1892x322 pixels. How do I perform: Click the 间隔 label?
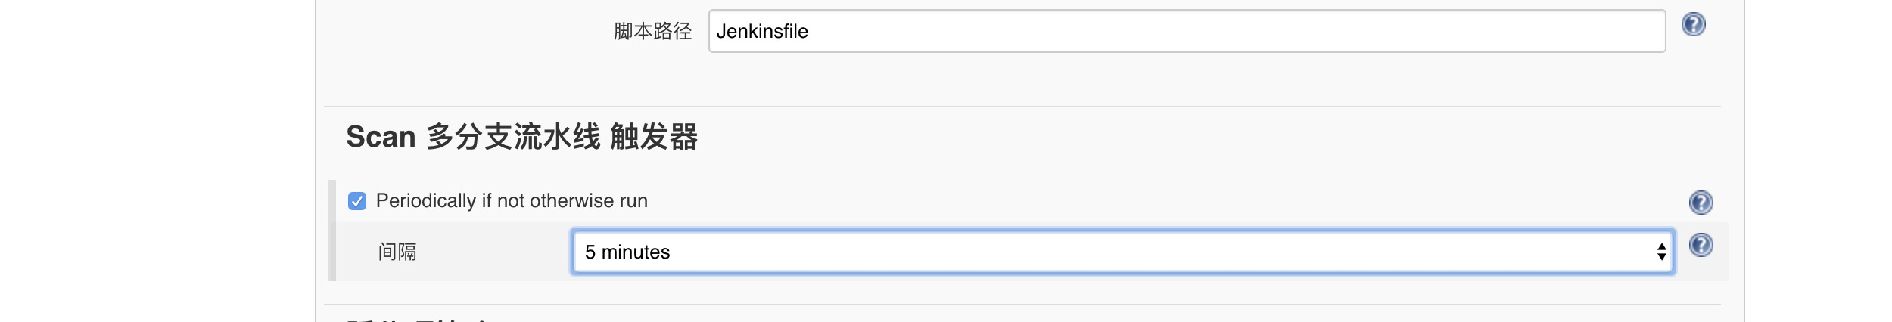397,252
